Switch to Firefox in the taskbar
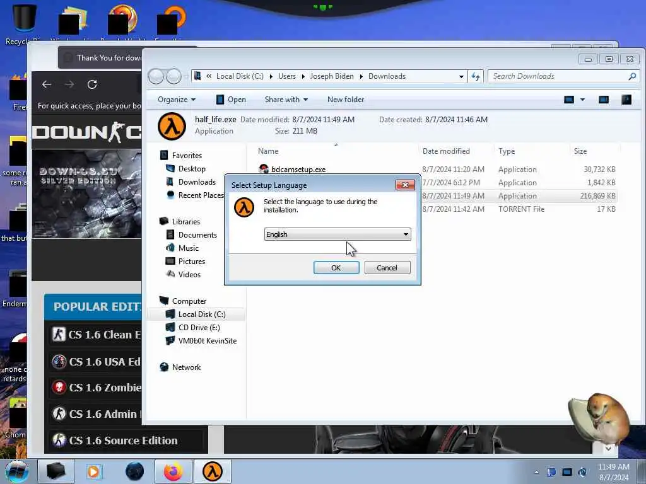The height and width of the screenshot is (484, 646). [x=173, y=471]
